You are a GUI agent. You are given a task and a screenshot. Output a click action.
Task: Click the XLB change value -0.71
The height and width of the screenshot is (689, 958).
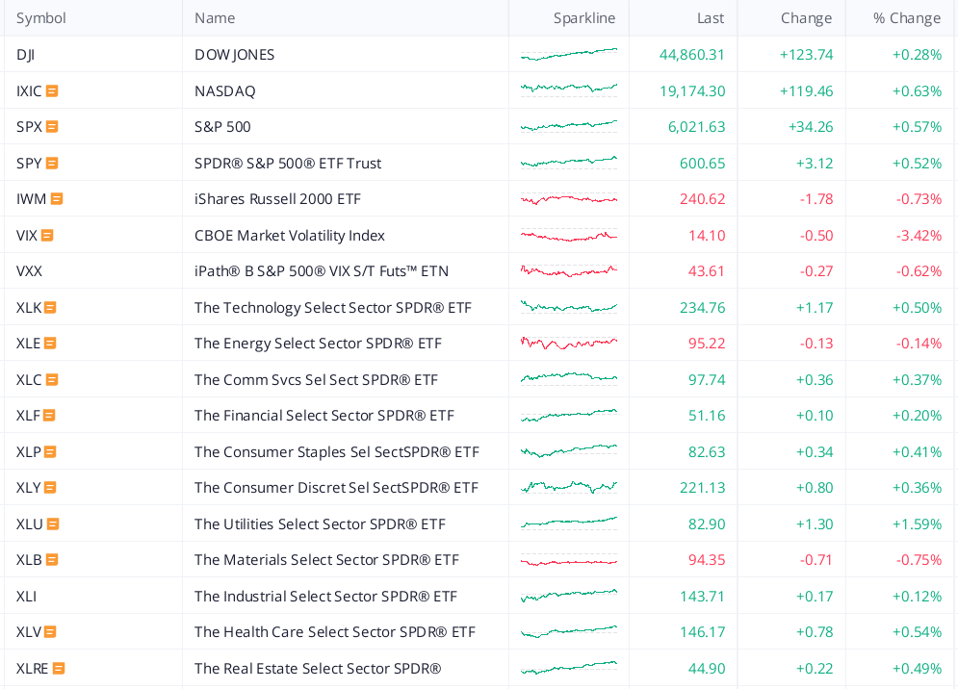point(816,559)
